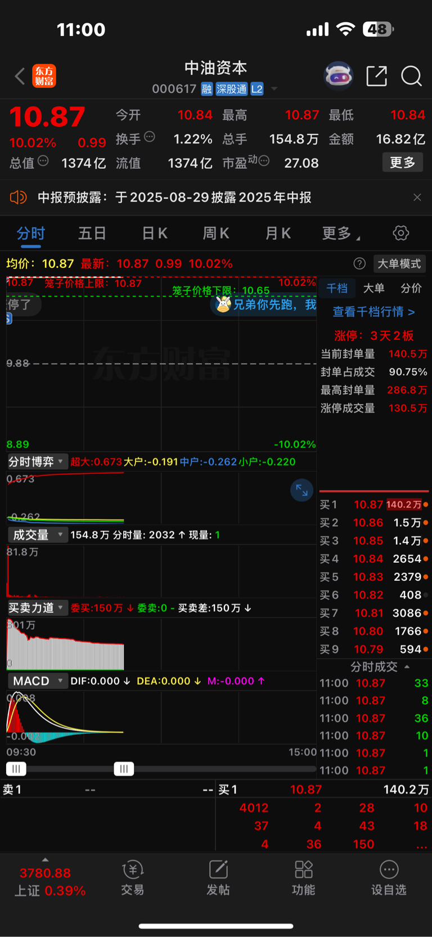Tap the 涨停: 3天2板 label
This screenshot has width=432, height=937.
[x=373, y=336]
